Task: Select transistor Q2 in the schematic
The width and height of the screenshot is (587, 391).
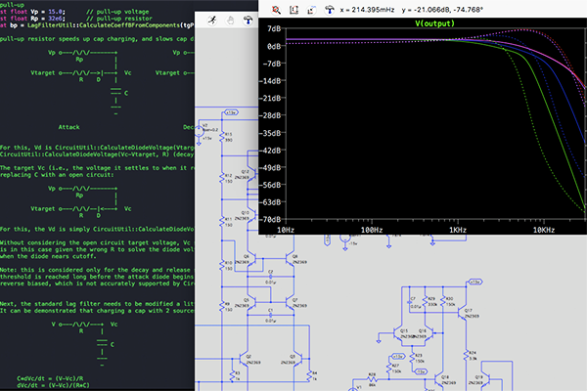Action: pos(244,359)
